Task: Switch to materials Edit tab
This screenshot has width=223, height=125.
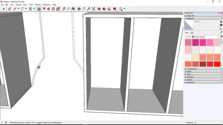Action: pos(192,33)
